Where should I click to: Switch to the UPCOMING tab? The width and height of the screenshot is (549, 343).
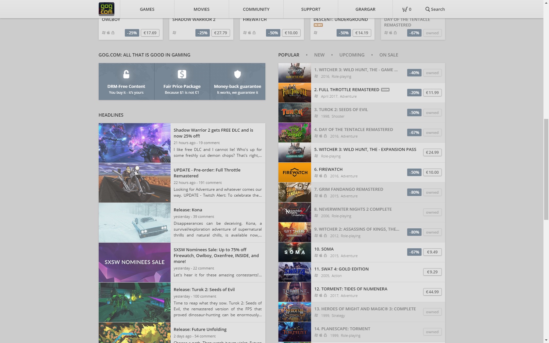tap(352, 55)
